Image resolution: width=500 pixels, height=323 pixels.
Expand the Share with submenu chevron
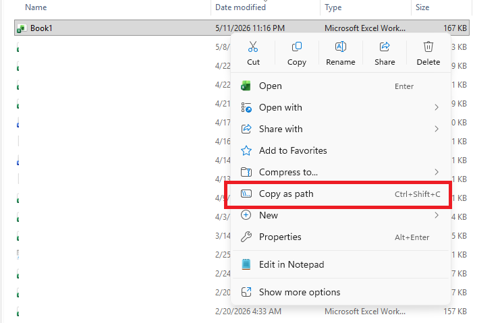437,129
